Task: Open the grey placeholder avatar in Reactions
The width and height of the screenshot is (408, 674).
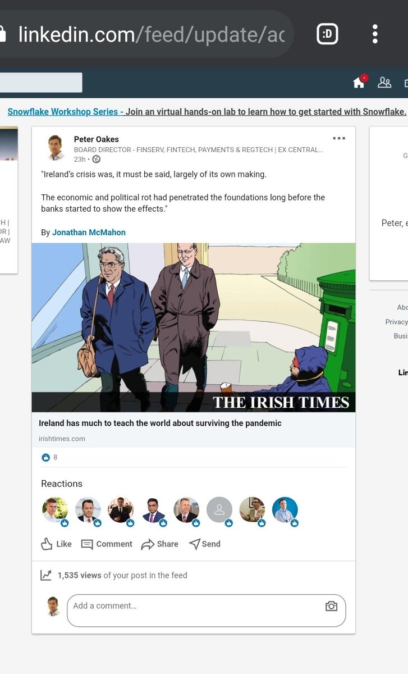Action: tap(219, 511)
